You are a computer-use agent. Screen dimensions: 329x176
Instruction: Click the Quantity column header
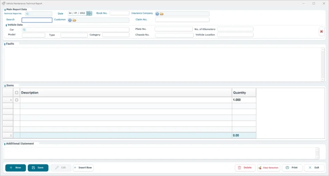click(244, 93)
